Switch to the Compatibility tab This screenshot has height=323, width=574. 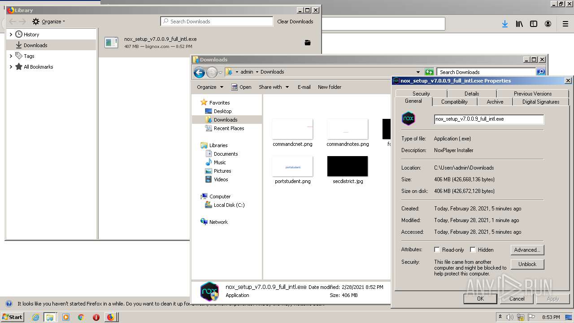click(x=454, y=102)
